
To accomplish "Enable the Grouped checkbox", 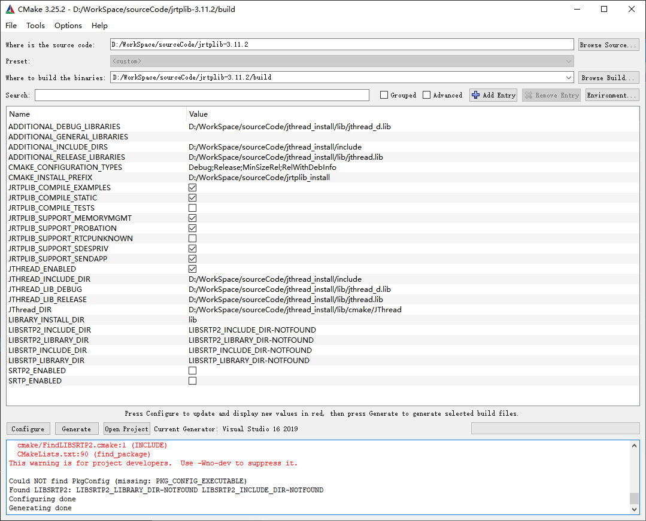I will 384,95.
